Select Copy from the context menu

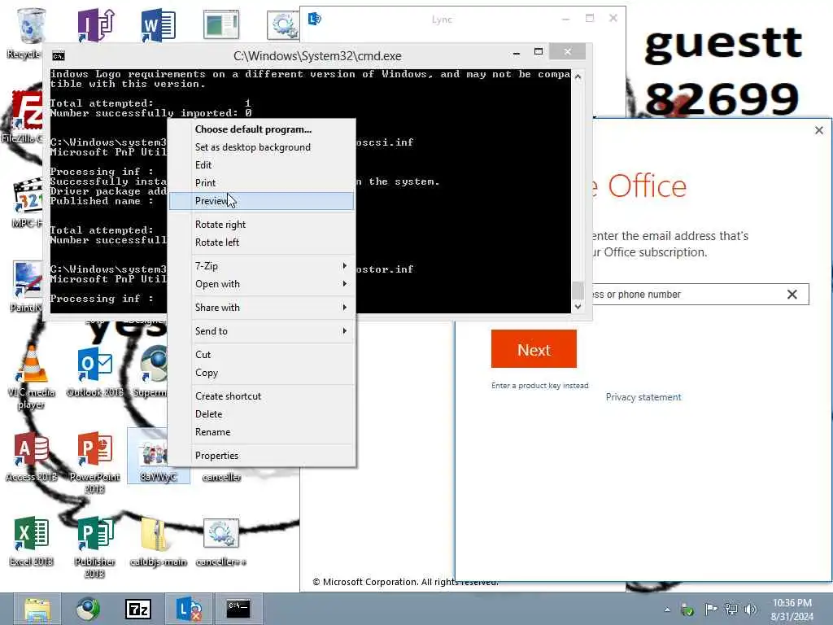261,373
